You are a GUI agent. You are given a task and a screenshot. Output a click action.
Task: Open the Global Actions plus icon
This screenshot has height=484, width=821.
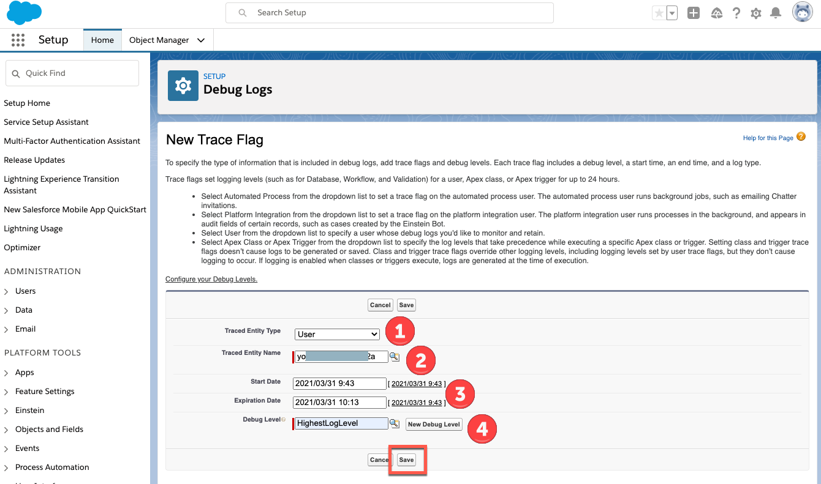[693, 13]
